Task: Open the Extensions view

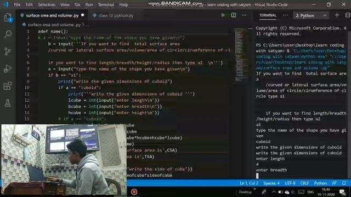Action: [x=8, y=86]
